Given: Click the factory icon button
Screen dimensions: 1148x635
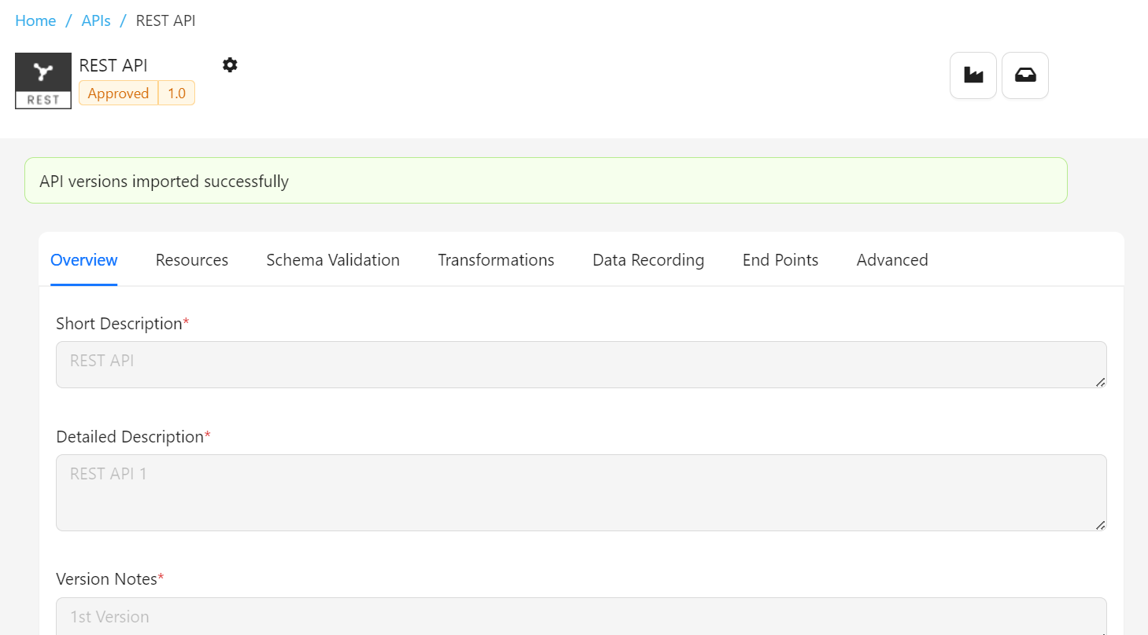Looking at the screenshot, I should click(973, 75).
